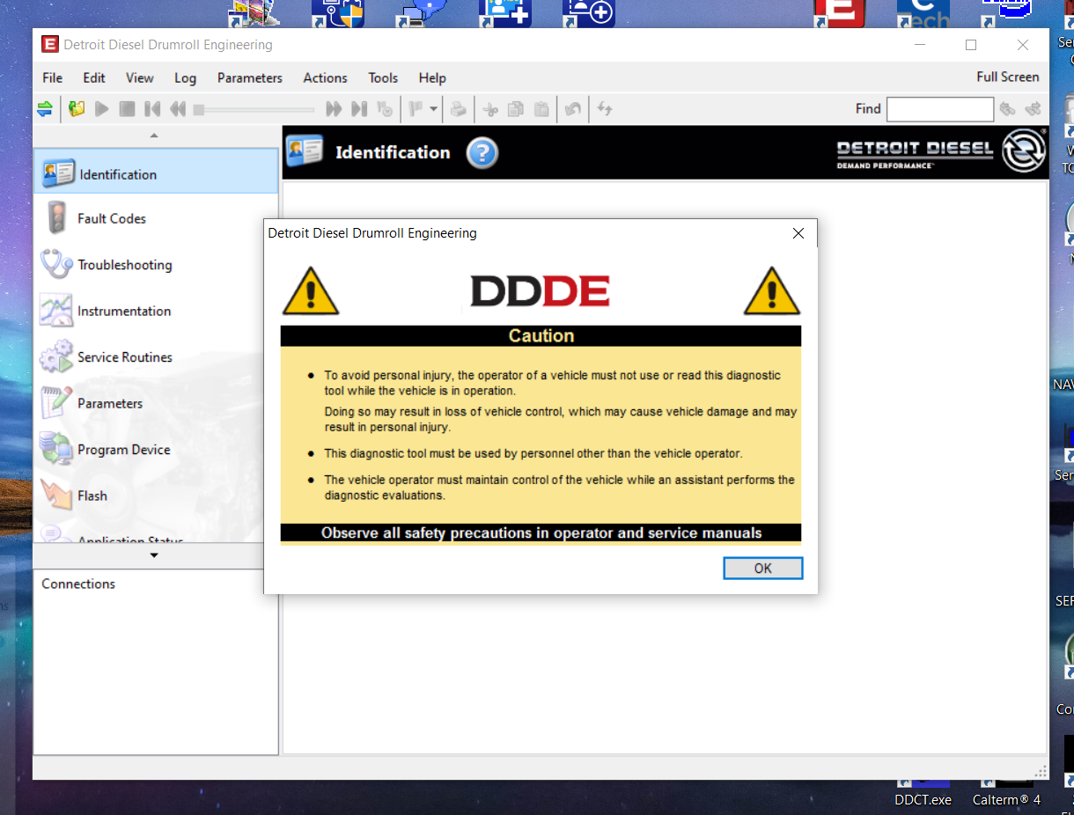Select Identification in the side panel
1074x815 pixels.
tap(157, 172)
